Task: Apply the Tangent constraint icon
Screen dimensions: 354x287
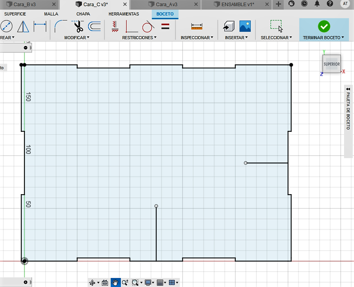Action: tap(148, 27)
